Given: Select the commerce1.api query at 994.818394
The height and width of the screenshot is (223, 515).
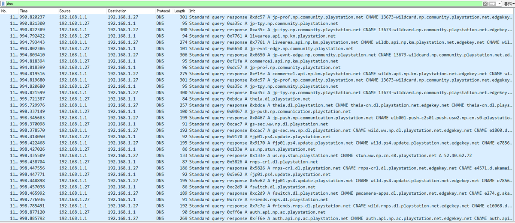Looking at the screenshot, I should coord(256,61).
